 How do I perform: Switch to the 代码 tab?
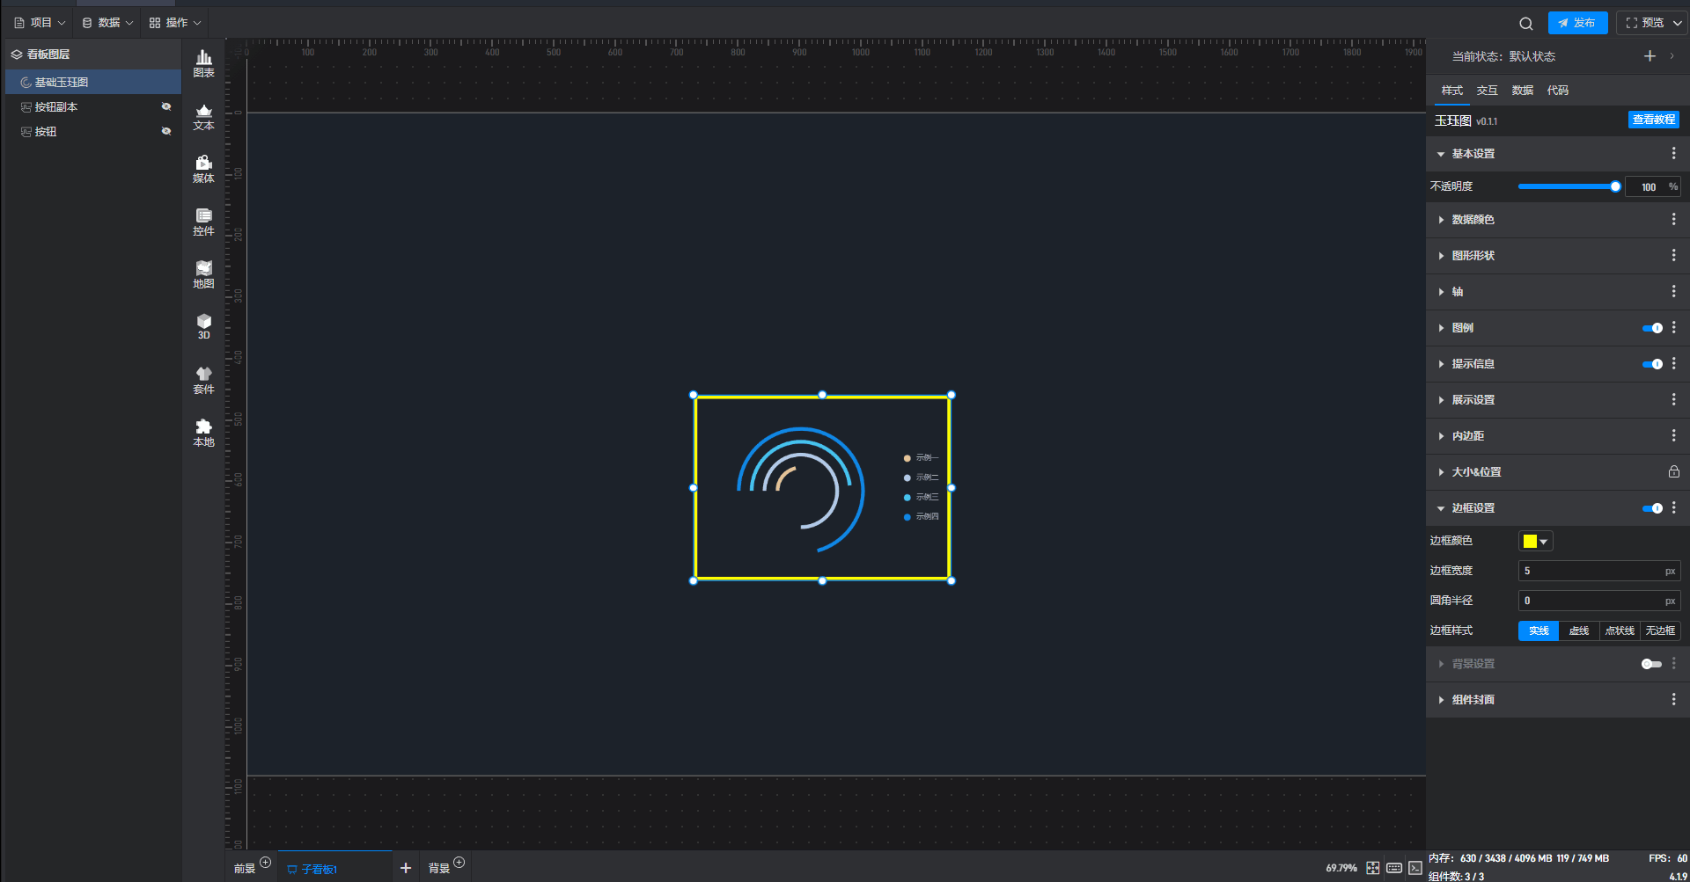tap(1557, 91)
